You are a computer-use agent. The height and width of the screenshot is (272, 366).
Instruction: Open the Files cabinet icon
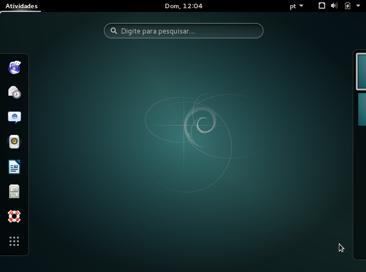point(15,191)
